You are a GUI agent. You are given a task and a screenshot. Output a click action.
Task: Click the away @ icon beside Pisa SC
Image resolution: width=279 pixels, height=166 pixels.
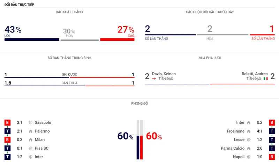coord(31,149)
